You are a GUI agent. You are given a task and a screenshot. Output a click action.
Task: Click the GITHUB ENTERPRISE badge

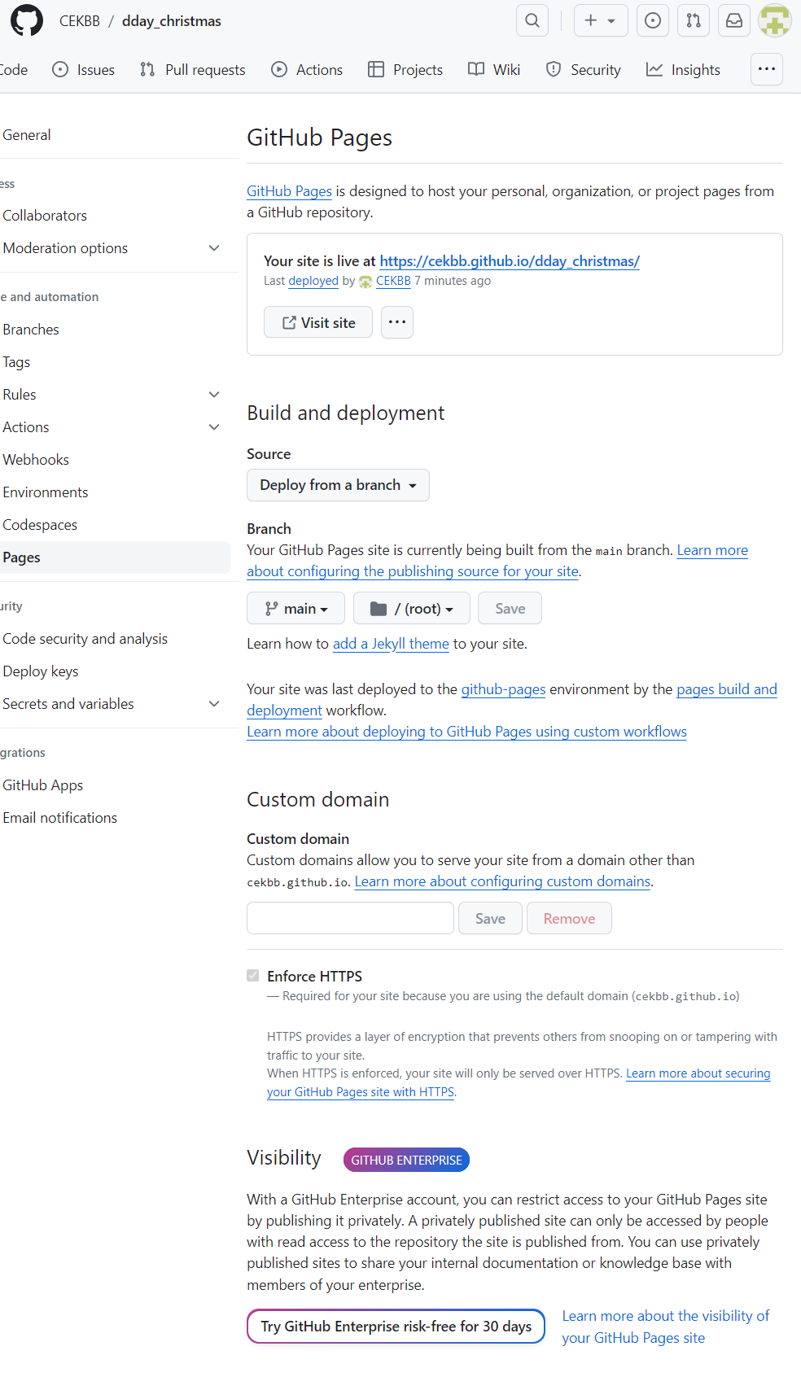[x=406, y=1160]
